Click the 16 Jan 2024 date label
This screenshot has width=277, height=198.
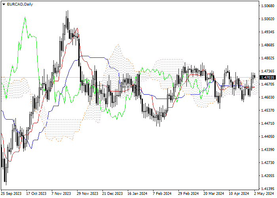(x=137, y=194)
